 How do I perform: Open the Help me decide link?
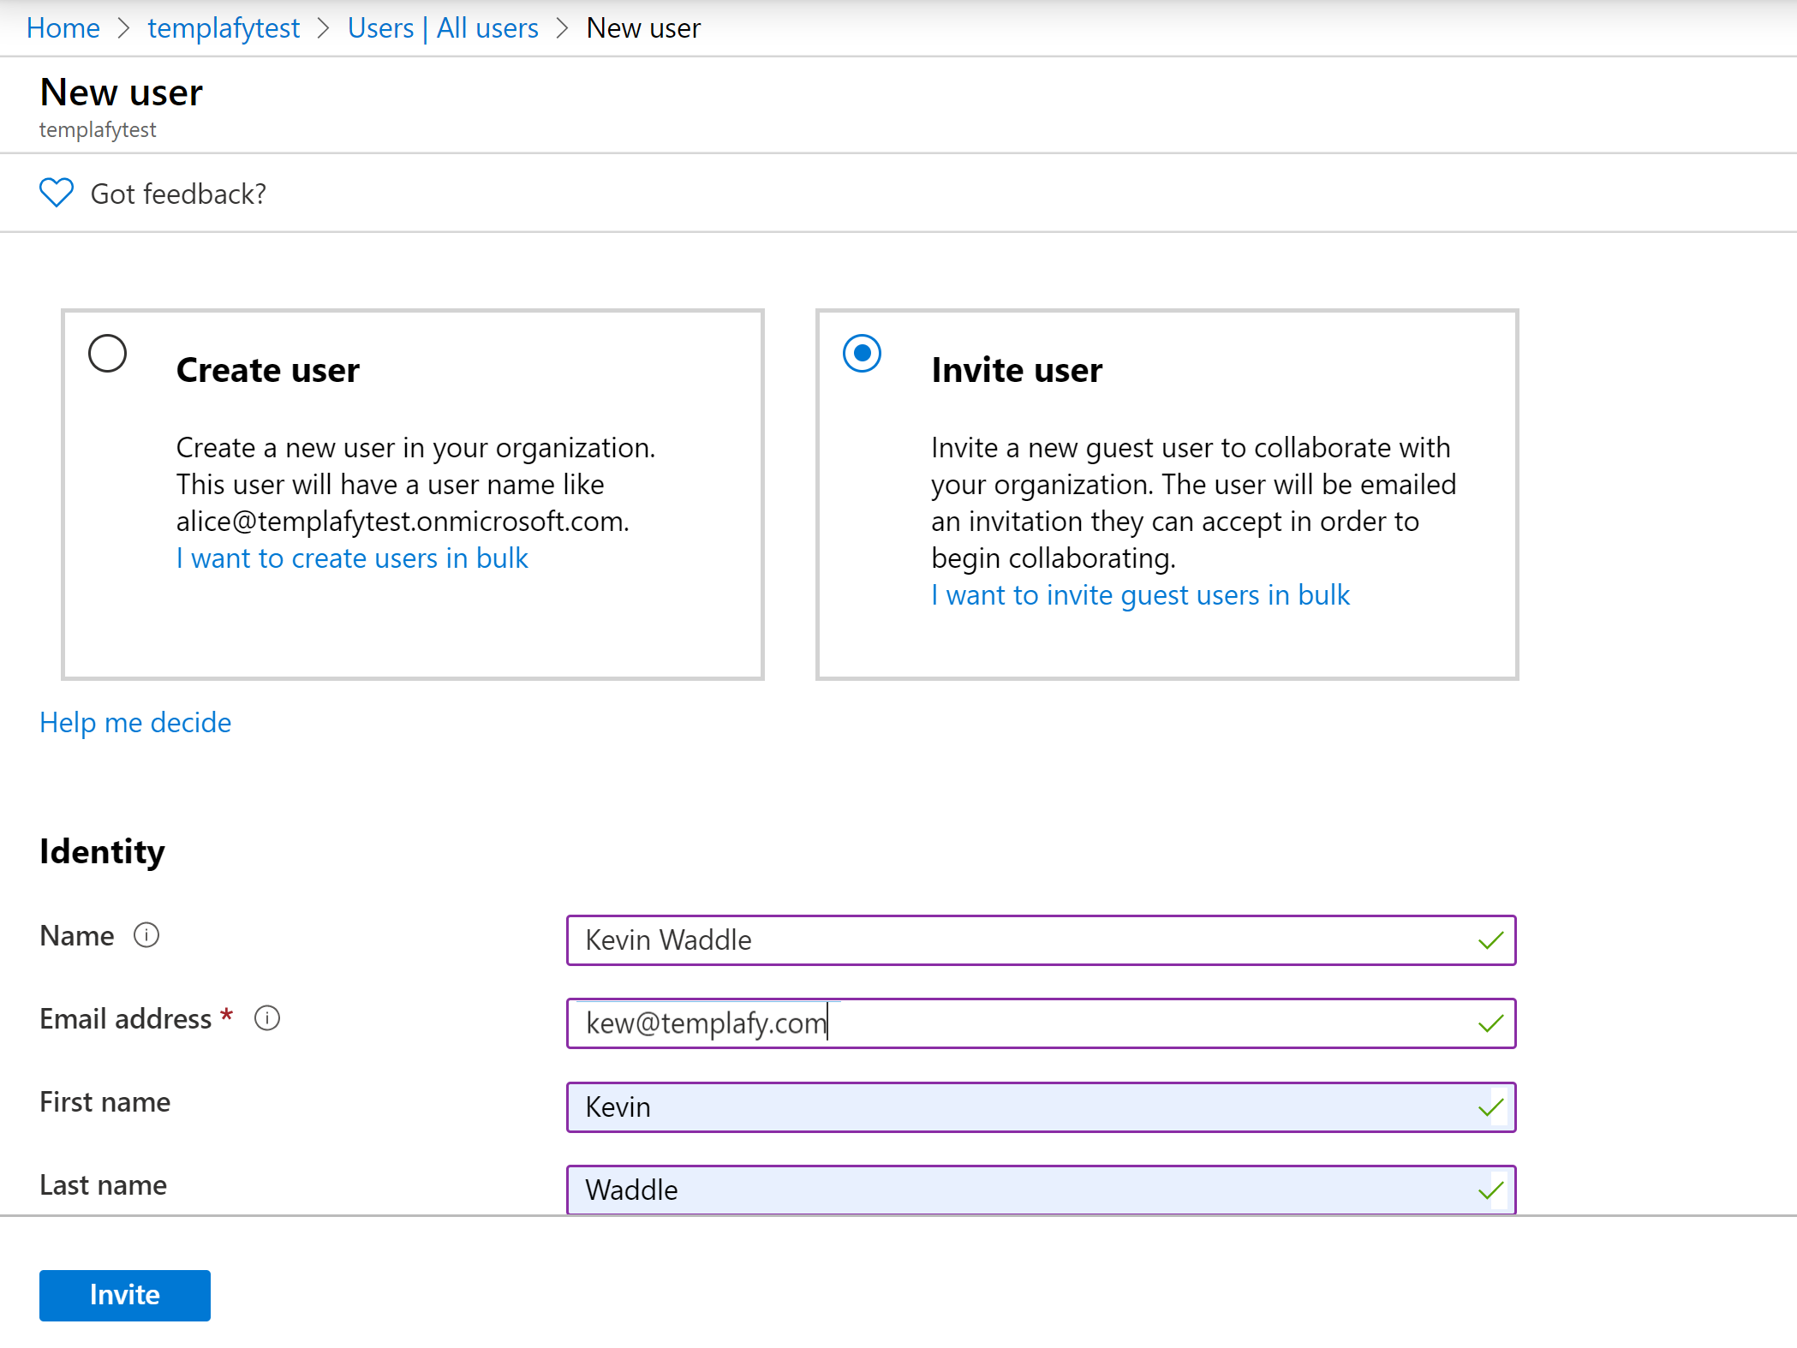(x=135, y=723)
